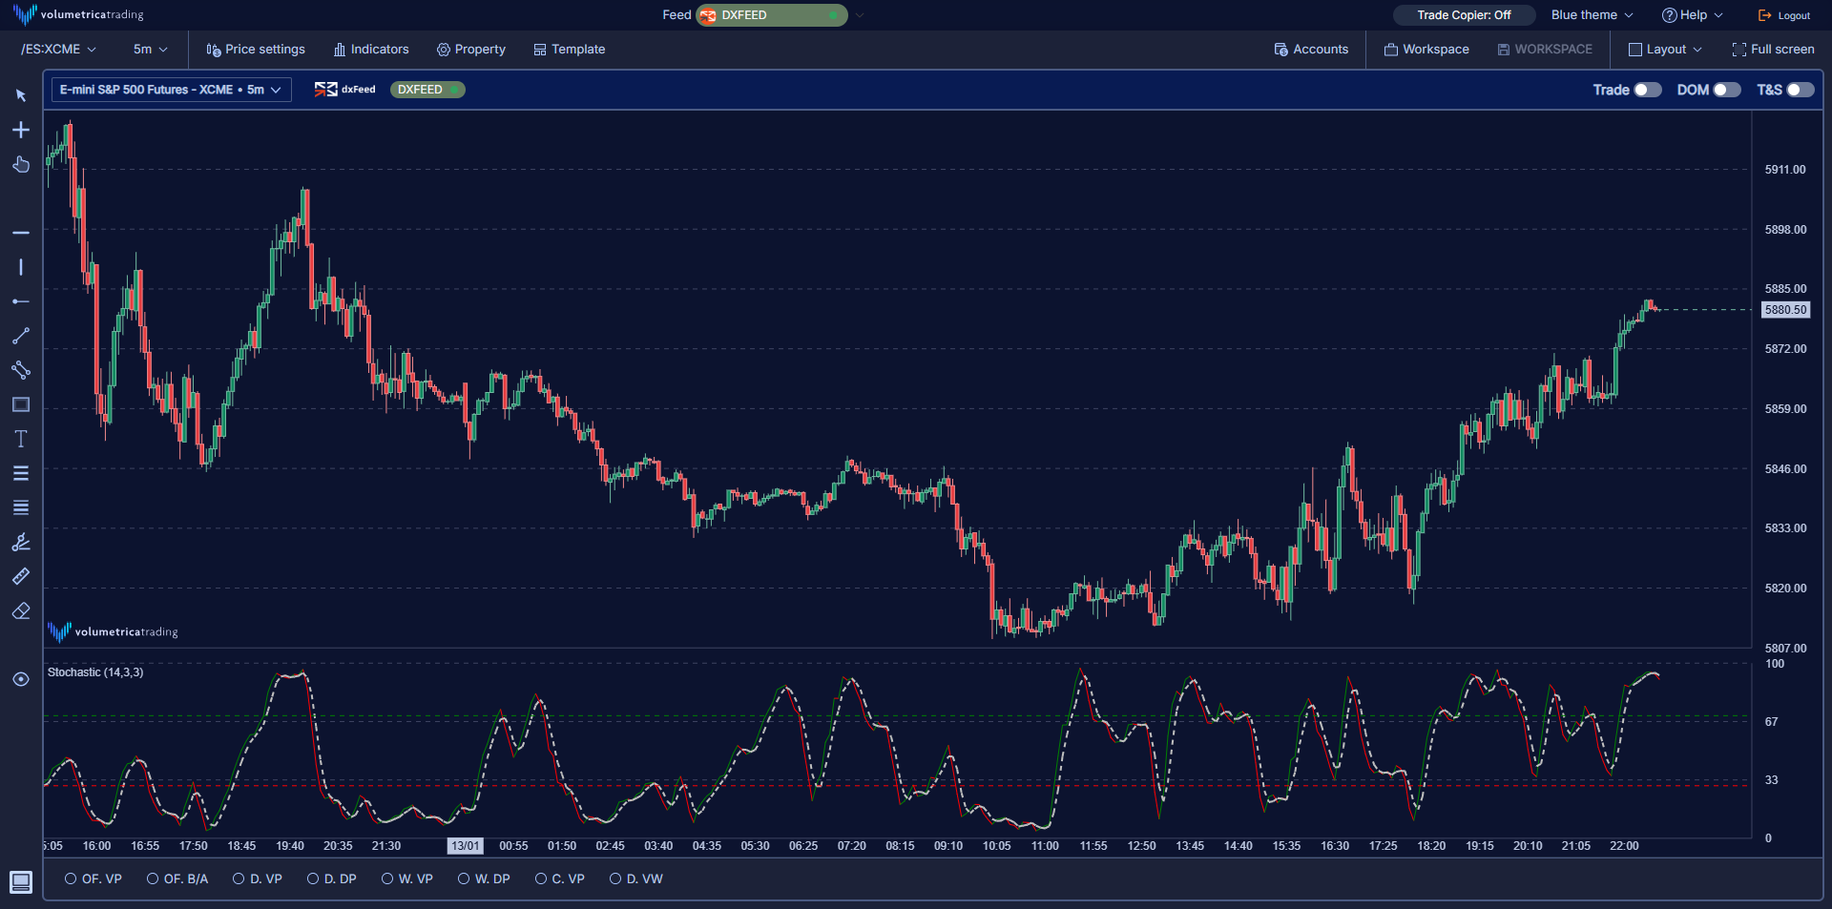Select the three-line levels drawing tool
The width and height of the screenshot is (1832, 909).
click(21, 473)
